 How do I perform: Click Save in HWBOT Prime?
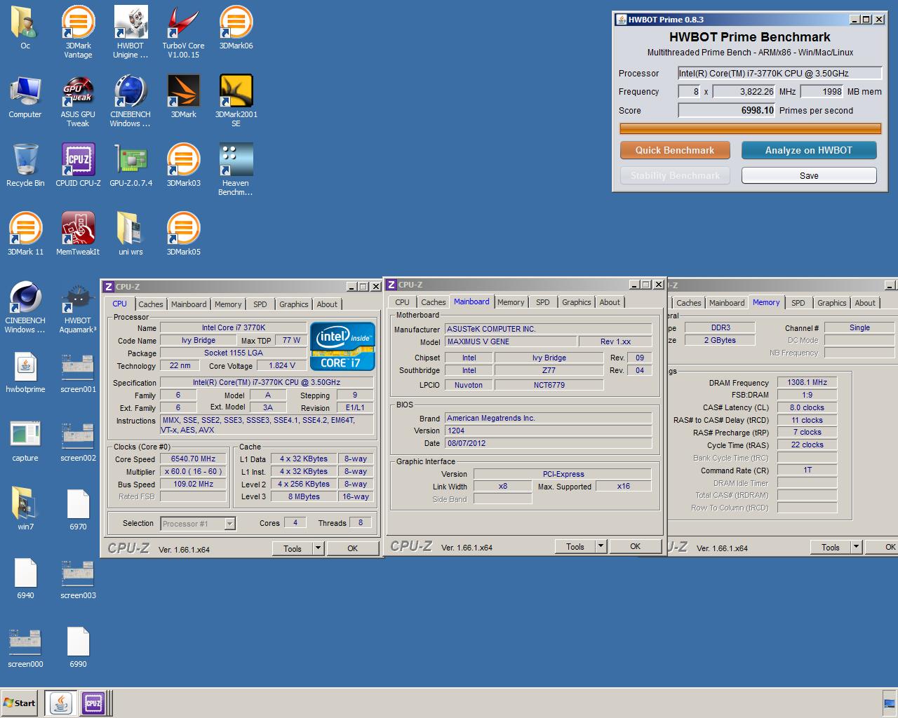809,175
